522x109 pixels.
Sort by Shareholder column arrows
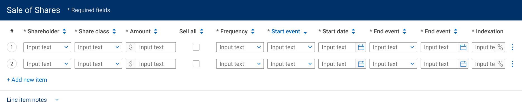64,31
